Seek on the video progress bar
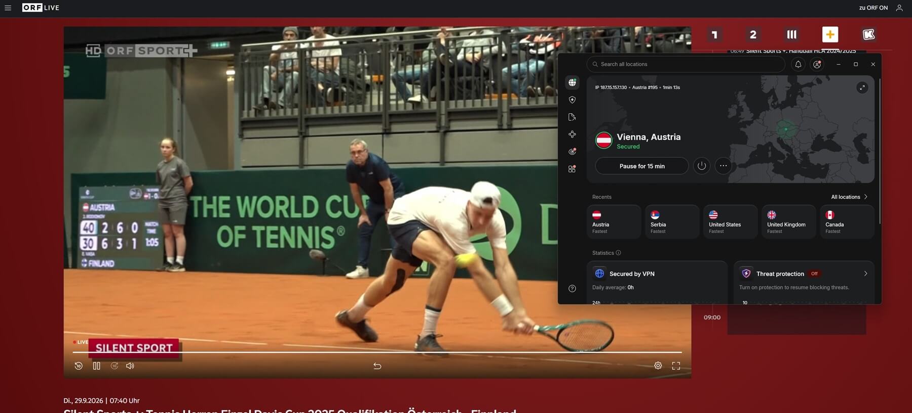Screen dimensions: 912x413 tap(377, 352)
